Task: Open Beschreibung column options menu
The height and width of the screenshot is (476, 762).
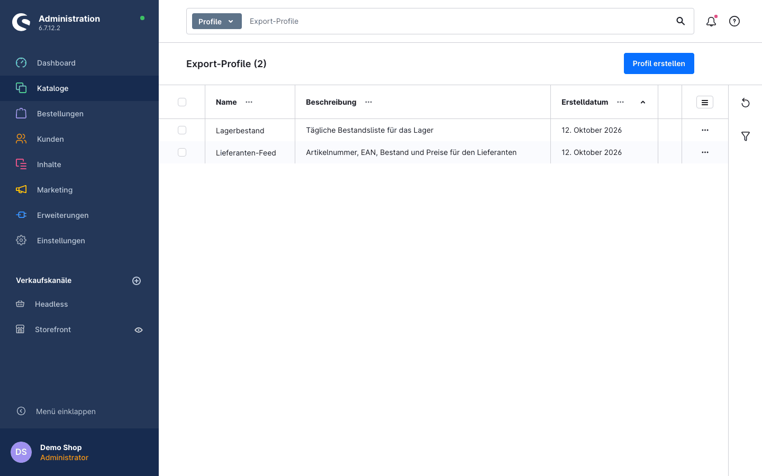Action: point(369,102)
